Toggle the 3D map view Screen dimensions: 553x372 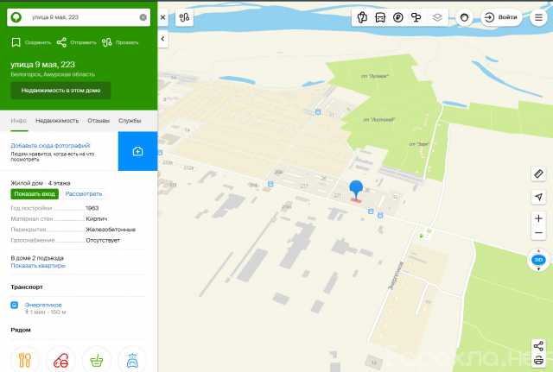coord(538,260)
